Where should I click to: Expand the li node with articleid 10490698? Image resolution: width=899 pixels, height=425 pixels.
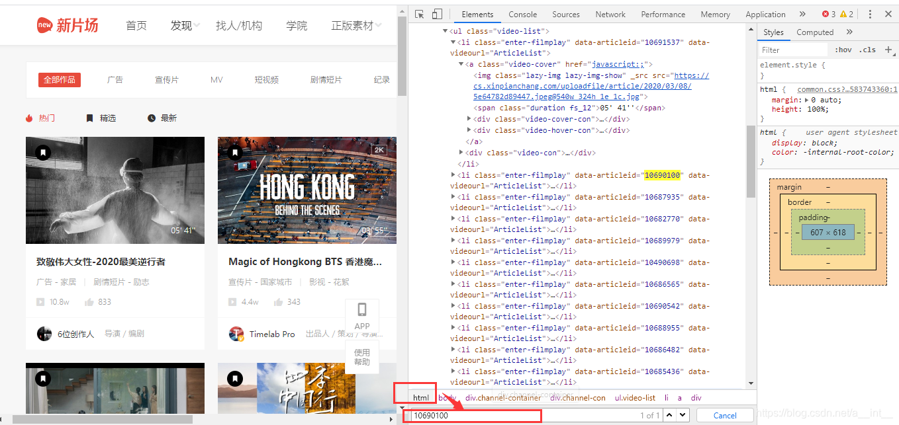click(453, 262)
